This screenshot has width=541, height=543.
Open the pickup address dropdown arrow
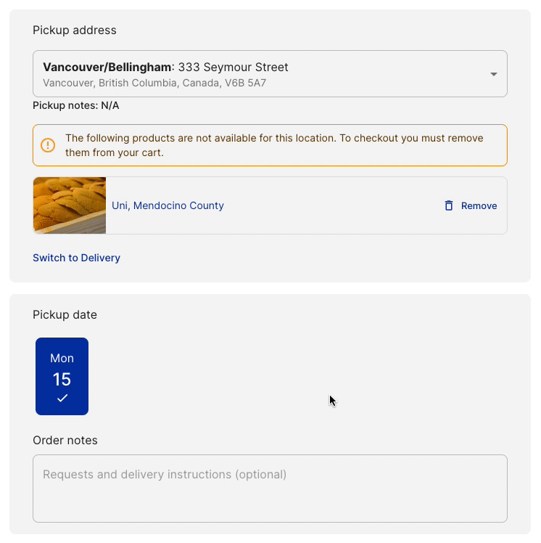tap(493, 74)
